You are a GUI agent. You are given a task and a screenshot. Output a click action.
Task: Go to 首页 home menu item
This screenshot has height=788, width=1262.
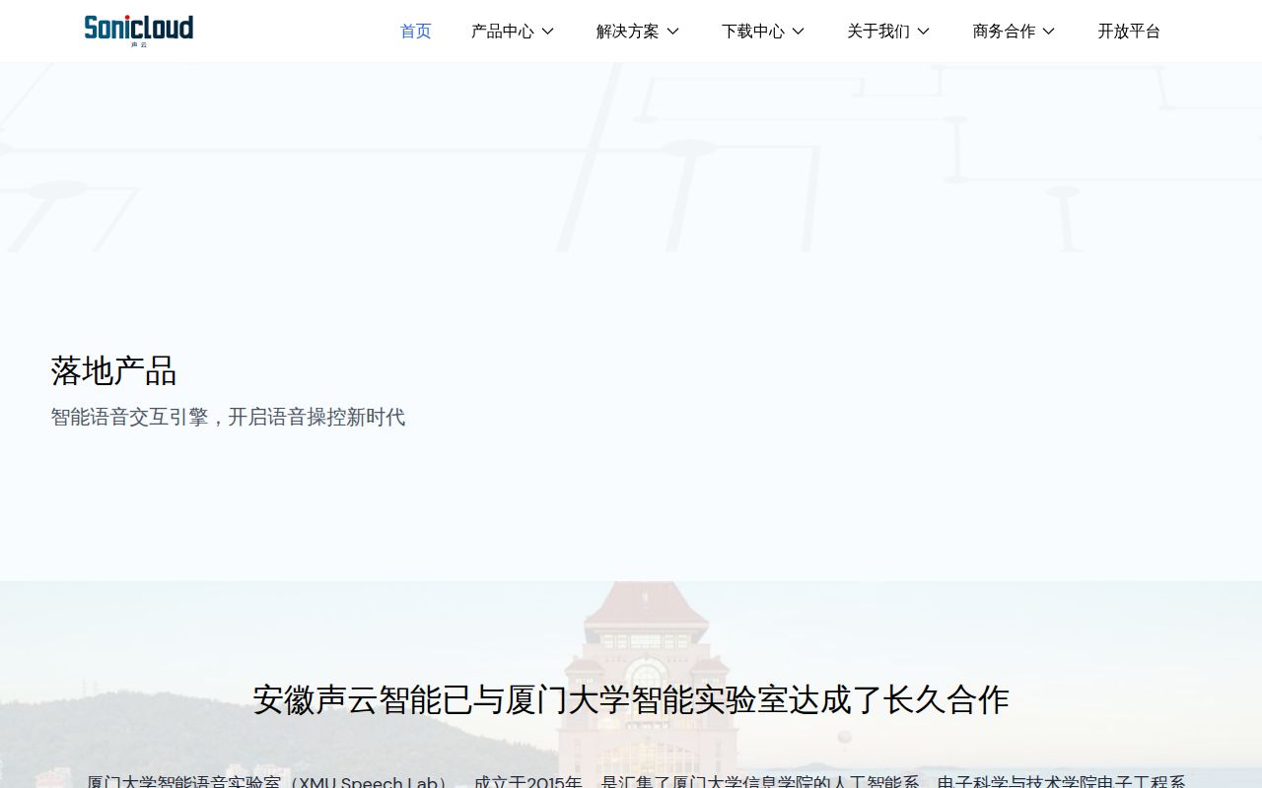pos(415,32)
